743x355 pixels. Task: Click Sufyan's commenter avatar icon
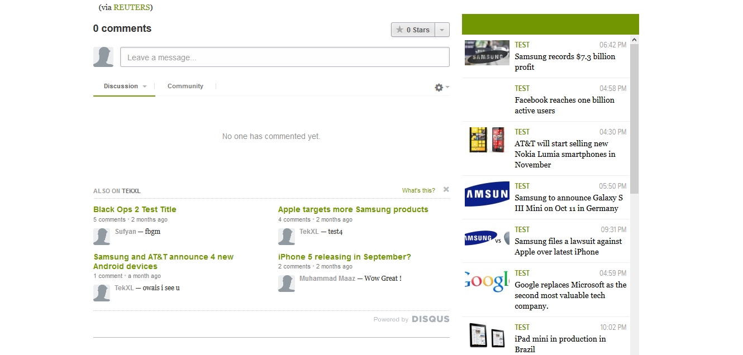(x=102, y=237)
